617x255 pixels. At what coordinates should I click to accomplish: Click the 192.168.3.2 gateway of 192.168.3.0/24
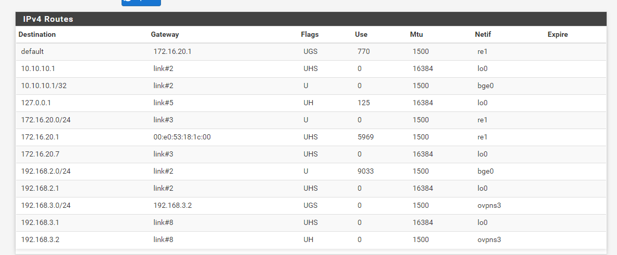[x=172, y=205]
